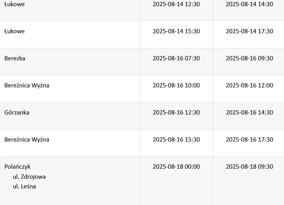This screenshot has height=205, width=284.
Task: Select the Polańczyk location entry
Action: click(x=17, y=167)
